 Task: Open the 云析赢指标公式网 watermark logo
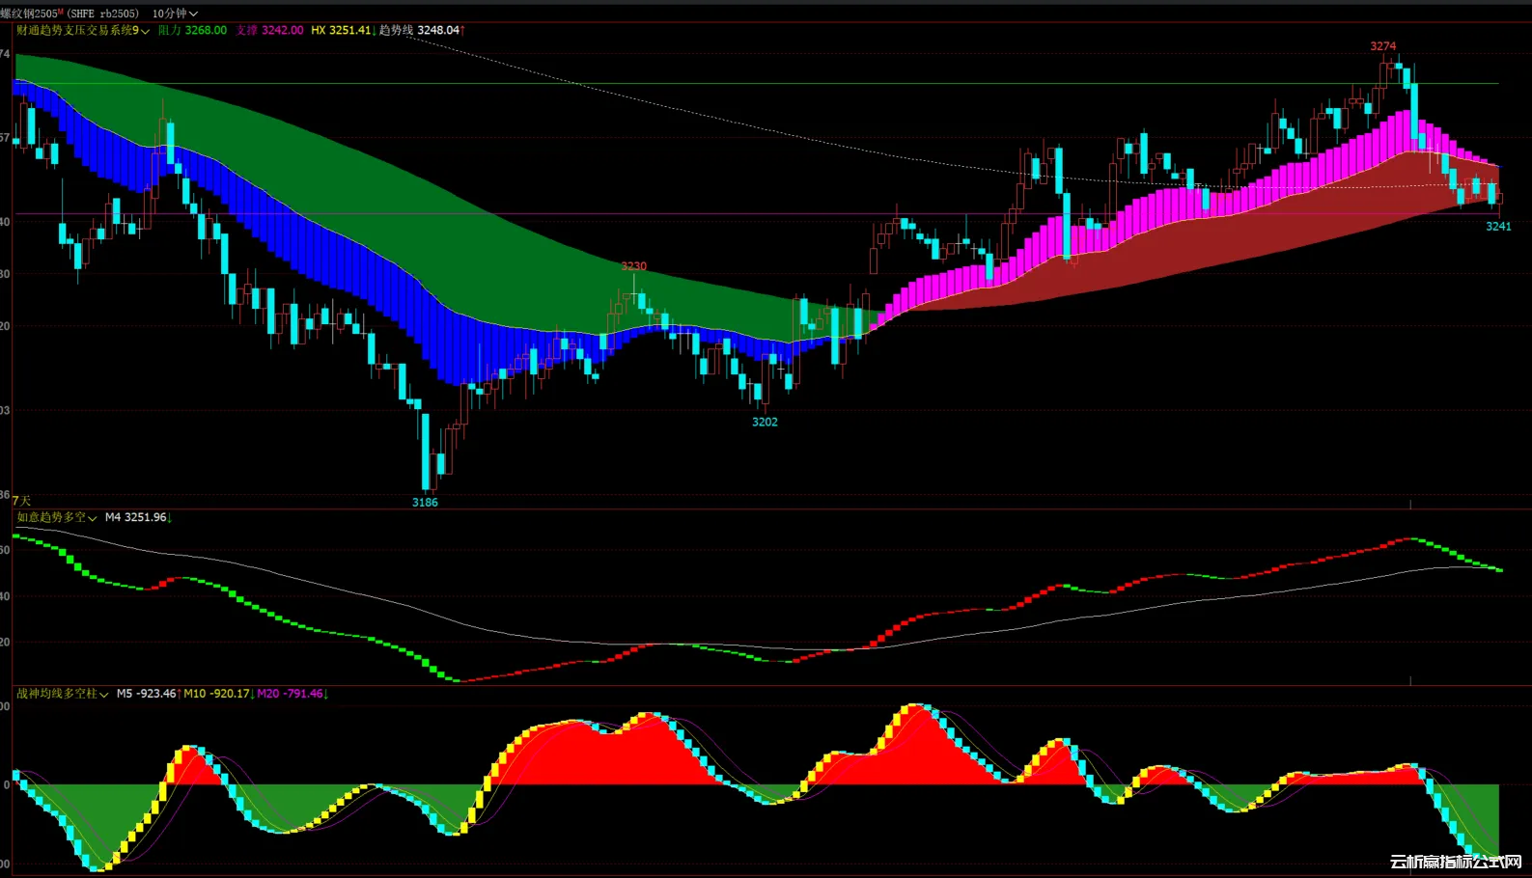coord(1456,862)
